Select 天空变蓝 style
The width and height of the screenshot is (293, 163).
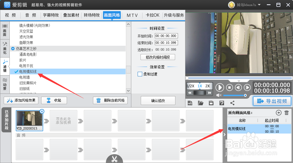[26, 31]
